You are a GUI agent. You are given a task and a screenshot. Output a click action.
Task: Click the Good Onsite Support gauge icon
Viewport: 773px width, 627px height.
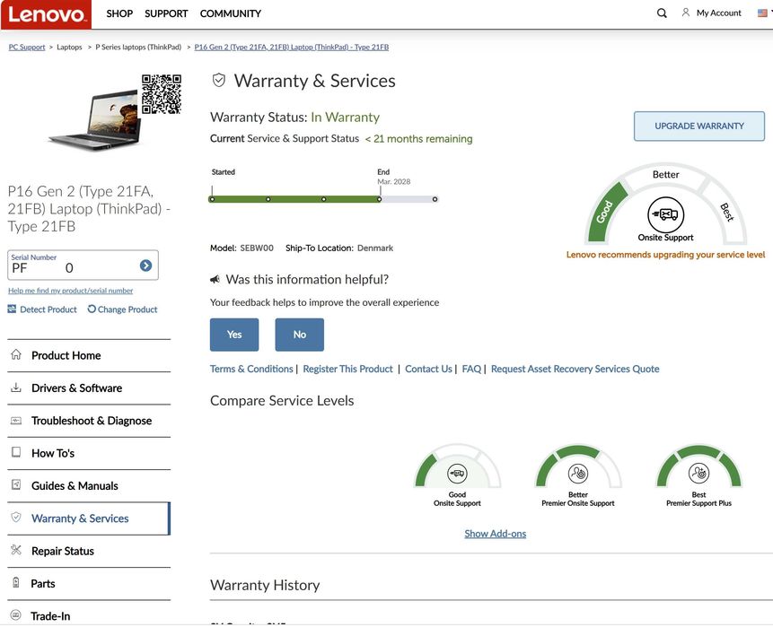tap(457, 474)
